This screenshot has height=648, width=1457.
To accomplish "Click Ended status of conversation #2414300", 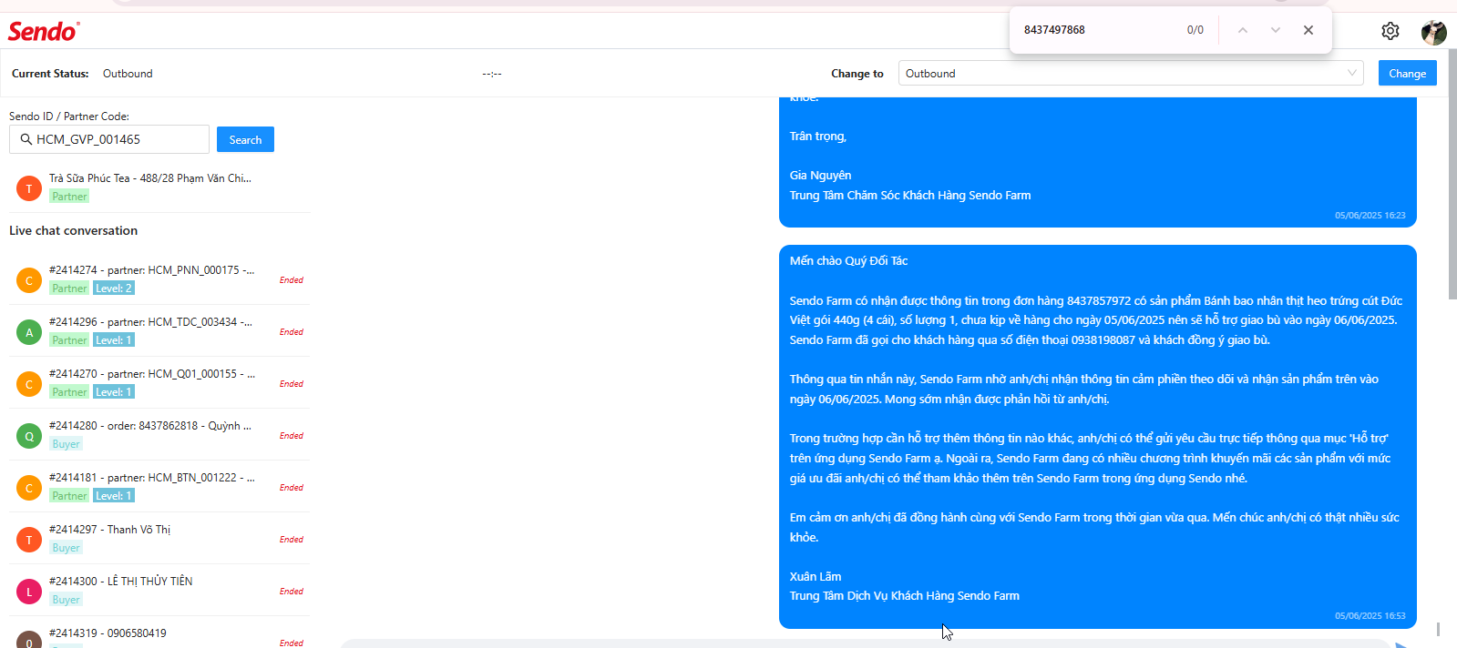I will 292,592.
